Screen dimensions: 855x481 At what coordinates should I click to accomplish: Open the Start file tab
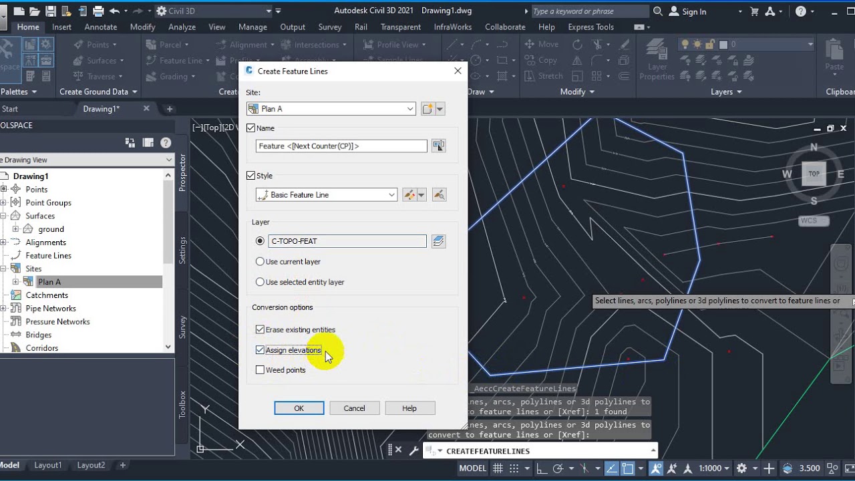pos(10,109)
